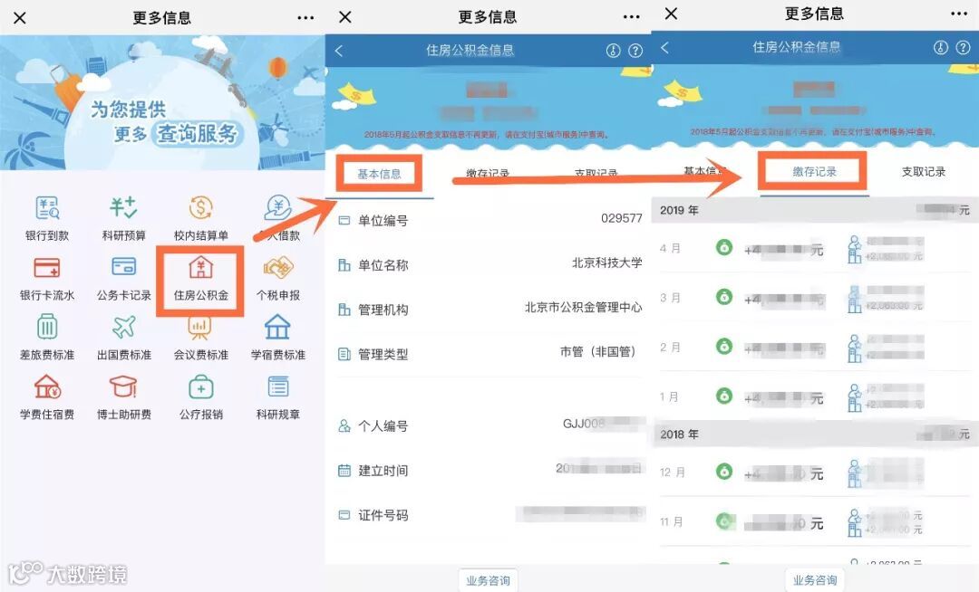Switch to the 基本信息 tab
The width and height of the screenshot is (979, 592).
coord(379,174)
